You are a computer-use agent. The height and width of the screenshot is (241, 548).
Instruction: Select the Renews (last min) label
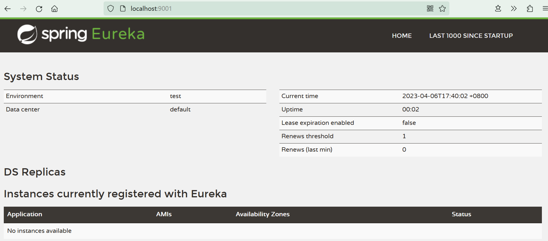307,150
